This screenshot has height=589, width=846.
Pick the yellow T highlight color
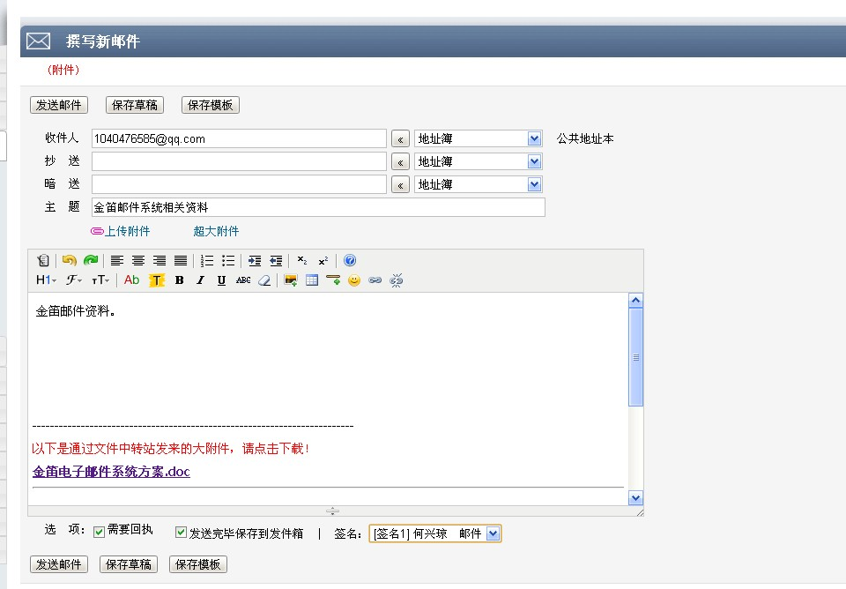coord(157,280)
